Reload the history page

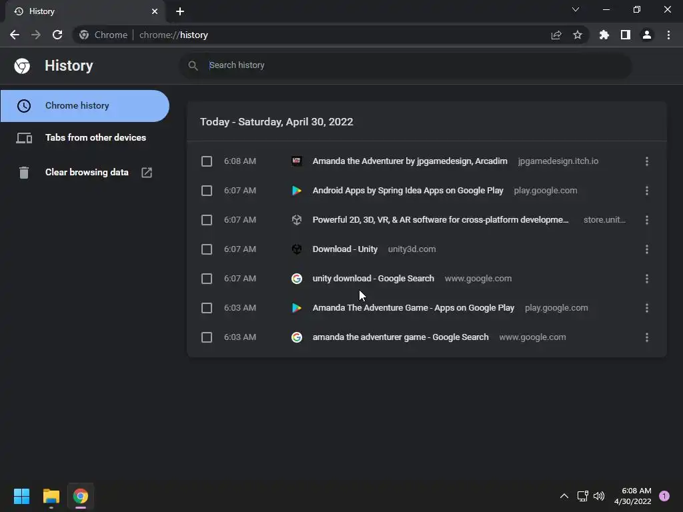[57, 35]
